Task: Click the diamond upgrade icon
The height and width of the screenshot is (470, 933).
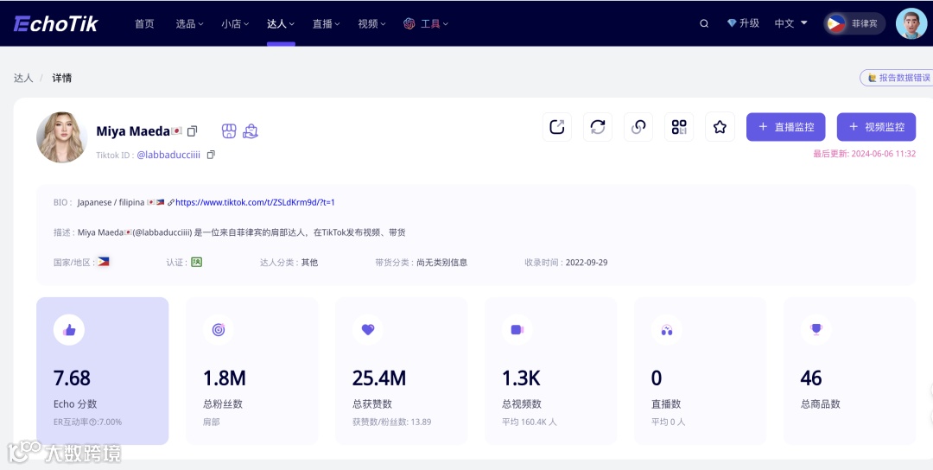Action: click(732, 23)
